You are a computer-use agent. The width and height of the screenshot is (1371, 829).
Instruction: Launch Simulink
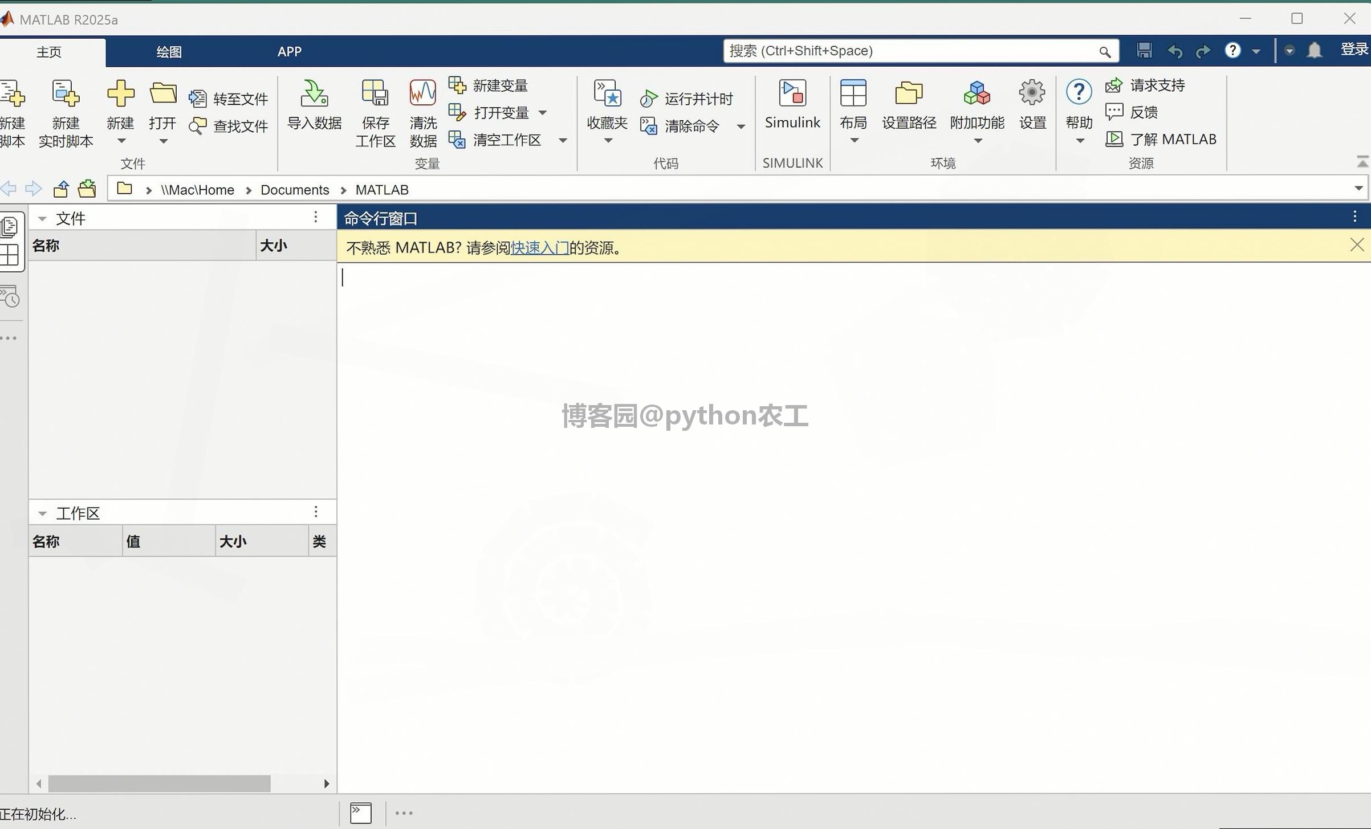pos(792,108)
